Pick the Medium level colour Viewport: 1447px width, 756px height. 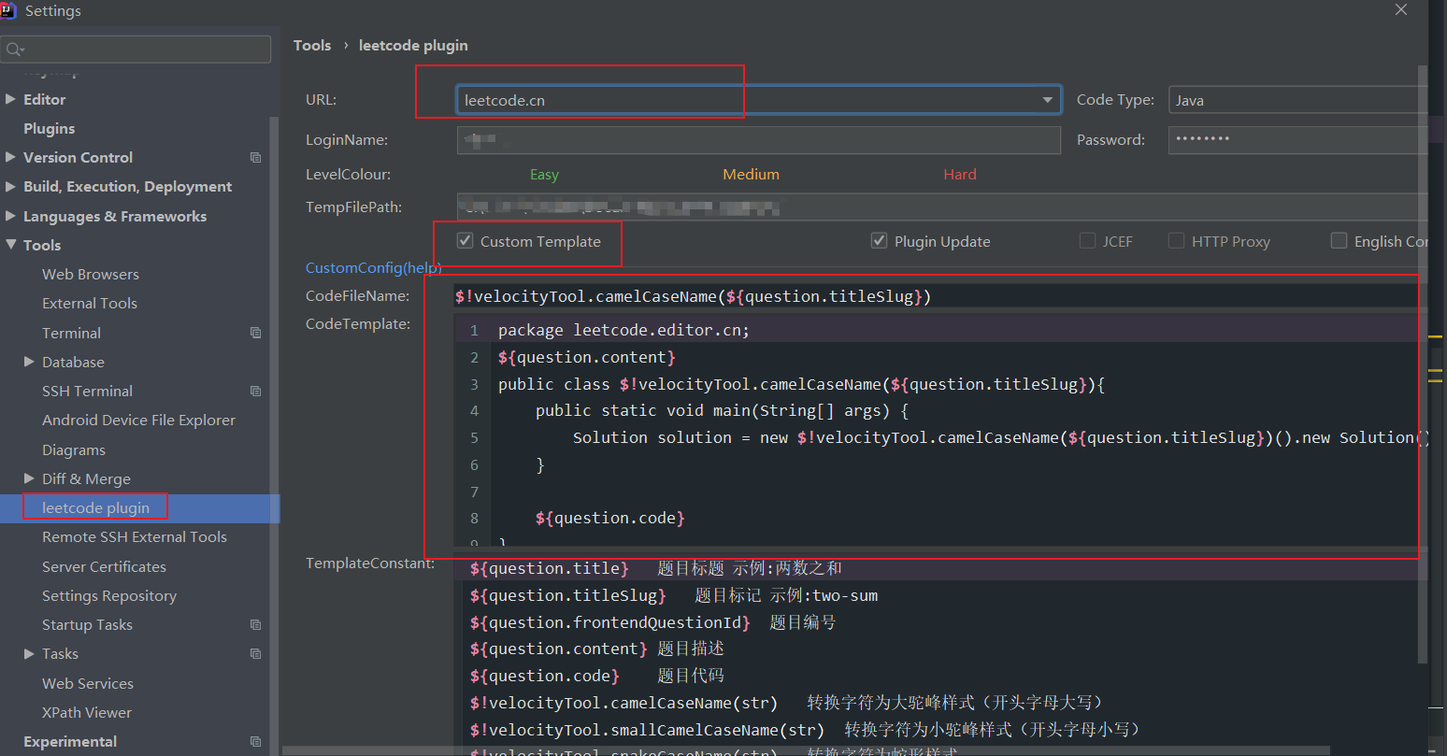click(751, 174)
